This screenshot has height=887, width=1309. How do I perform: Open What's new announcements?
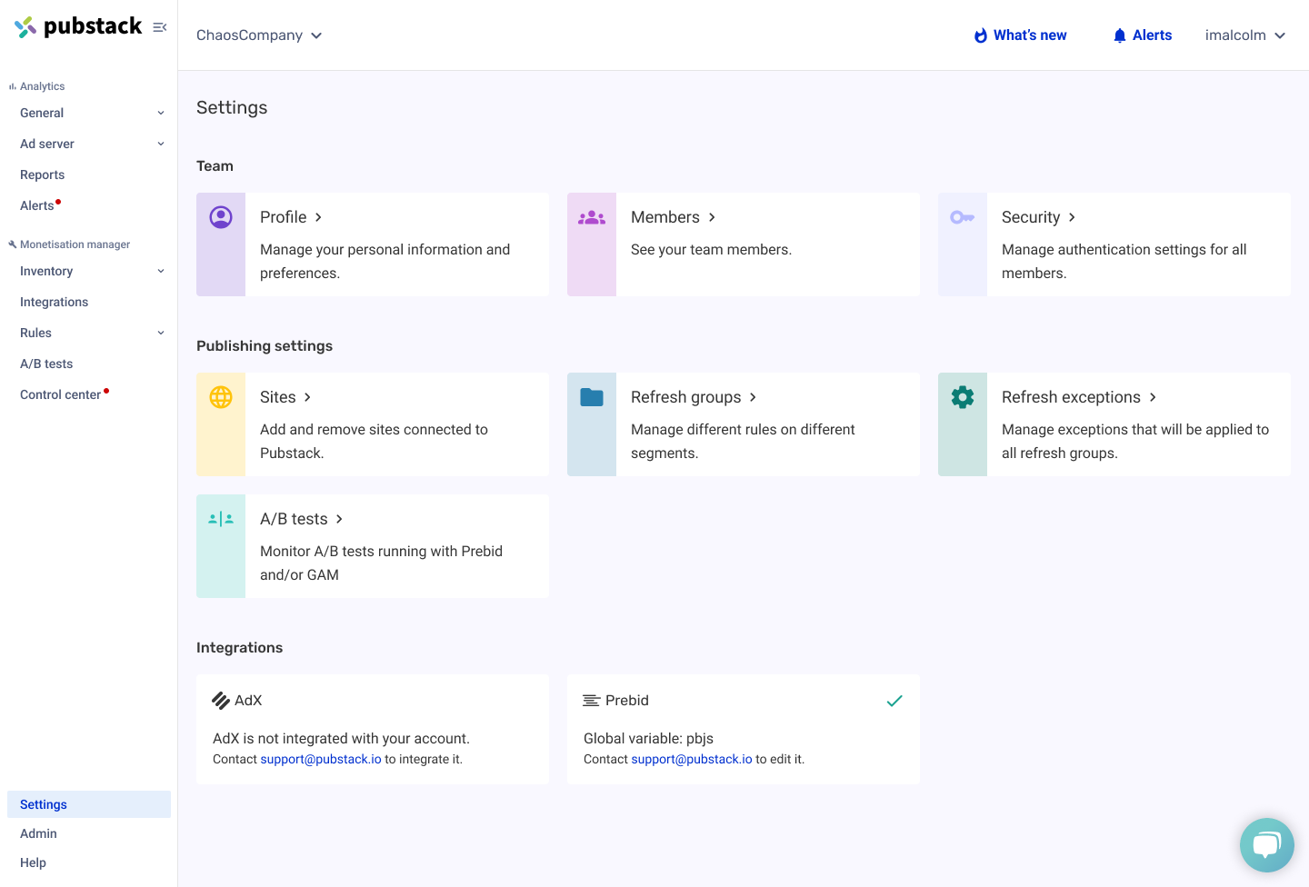(x=1021, y=35)
